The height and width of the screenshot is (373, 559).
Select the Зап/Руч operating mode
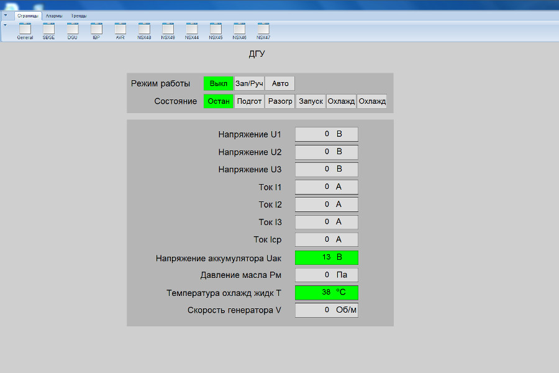coord(249,83)
